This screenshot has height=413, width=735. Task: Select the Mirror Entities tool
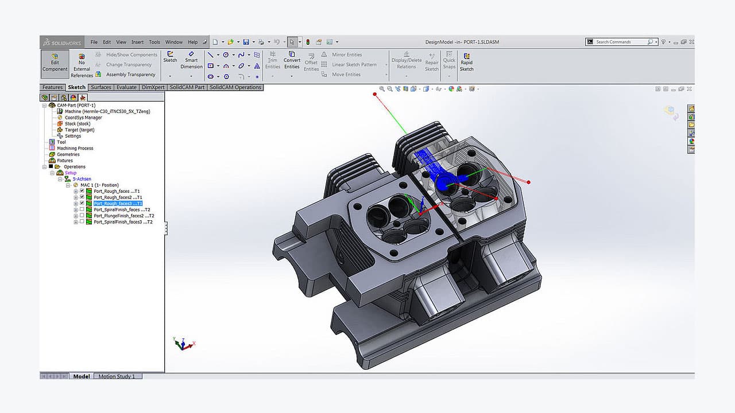pyautogui.click(x=344, y=54)
